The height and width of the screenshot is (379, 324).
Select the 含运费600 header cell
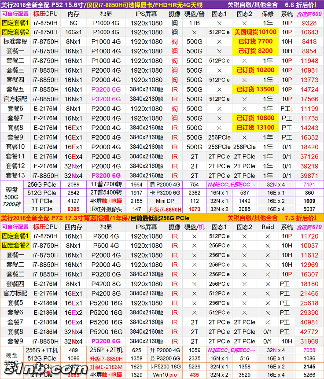coord(309,14)
